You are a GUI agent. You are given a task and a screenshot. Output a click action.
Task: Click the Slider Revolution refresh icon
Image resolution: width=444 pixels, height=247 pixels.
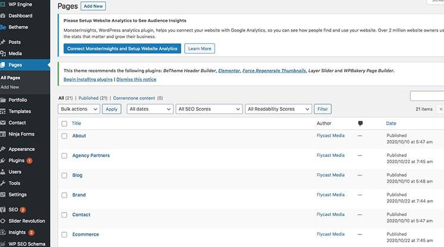2,221
